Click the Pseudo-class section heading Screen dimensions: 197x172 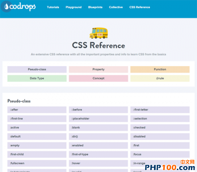19,101
